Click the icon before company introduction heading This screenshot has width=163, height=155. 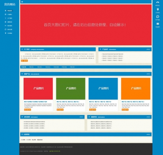click(22, 49)
